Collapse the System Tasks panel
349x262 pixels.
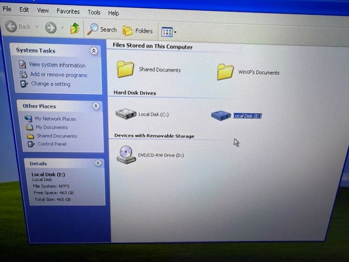tap(94, 51)
